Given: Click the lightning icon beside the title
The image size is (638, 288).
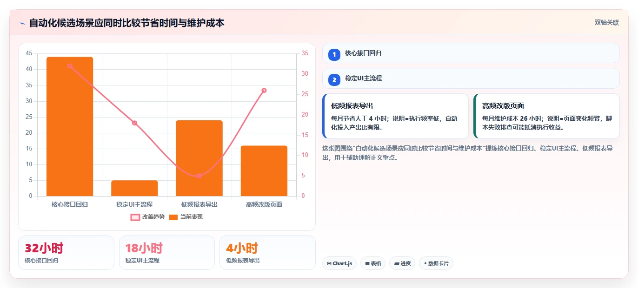Looking at the screenshot, I should tap(22, 23).
